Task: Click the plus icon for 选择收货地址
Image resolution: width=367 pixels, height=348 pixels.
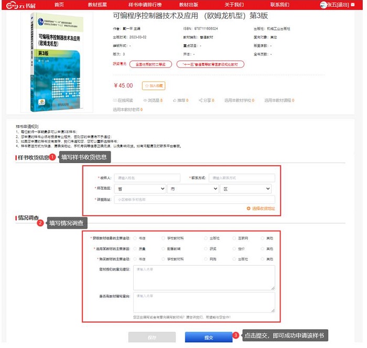Action: 249,209
